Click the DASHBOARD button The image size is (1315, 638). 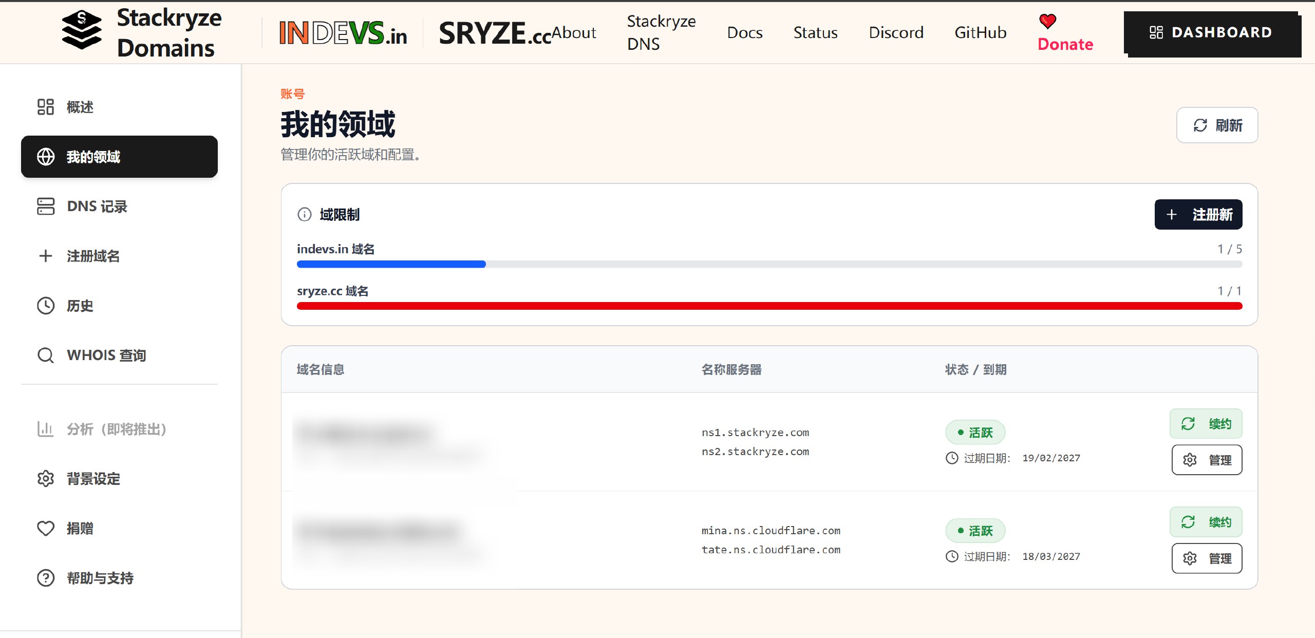click(1211, 32)
